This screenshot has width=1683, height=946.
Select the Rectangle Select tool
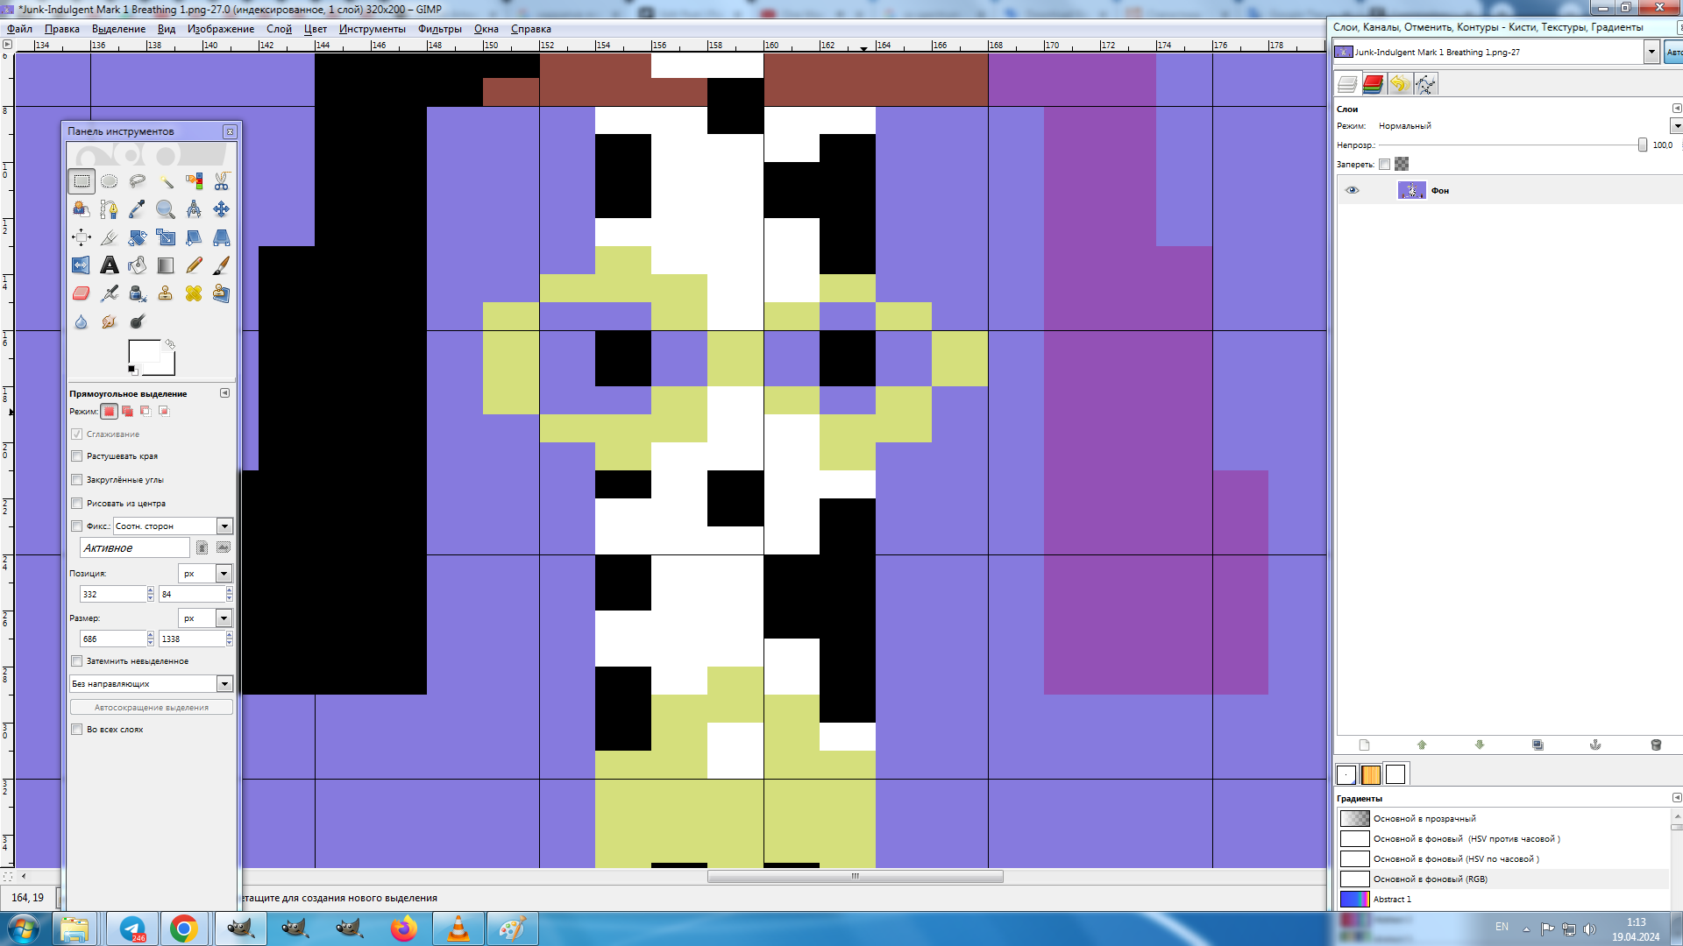(82, 181)
